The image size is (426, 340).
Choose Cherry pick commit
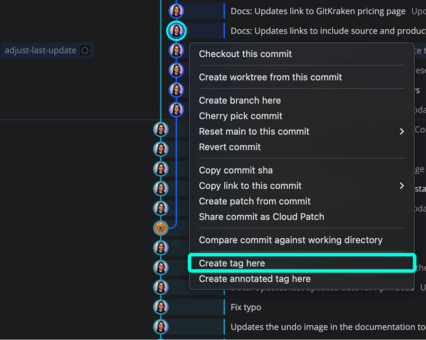click(240, 116)
